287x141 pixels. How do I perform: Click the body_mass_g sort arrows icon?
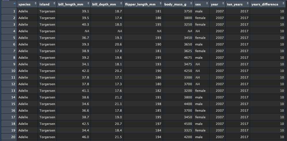tap(191, 3)
